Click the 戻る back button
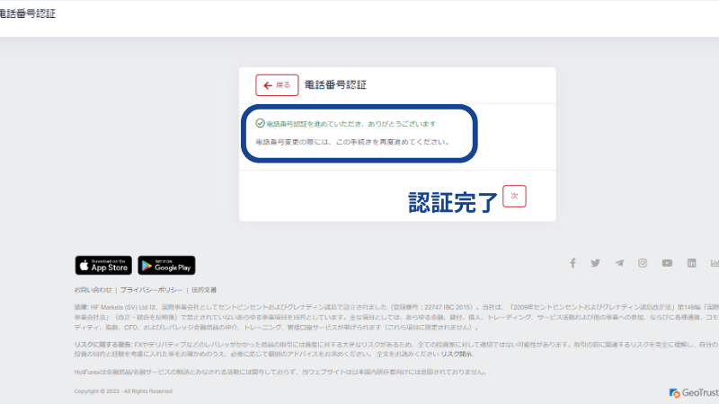The width and height of the screenshot is (719, 404). pos(277,85)
